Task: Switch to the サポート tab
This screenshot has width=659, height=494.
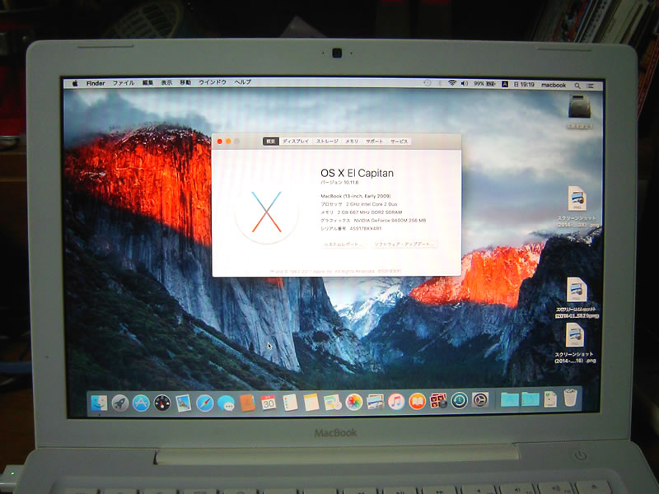Action: point(375,141)
